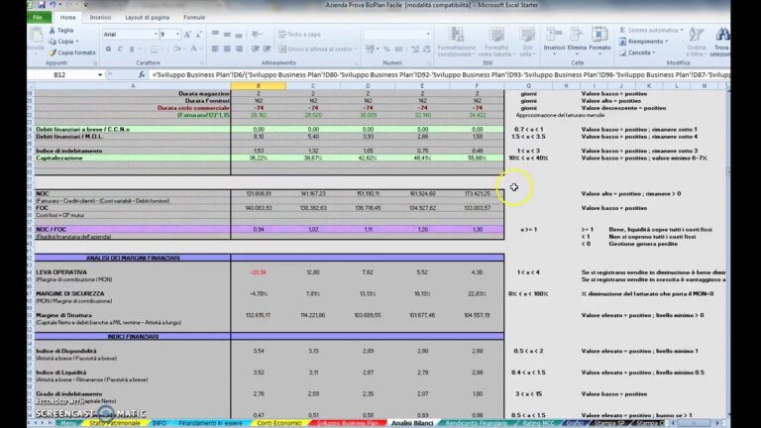
Task: Open the Sviluppo Business Plan sheet tab
Action: pyautogui.click(x=348, y=423)
